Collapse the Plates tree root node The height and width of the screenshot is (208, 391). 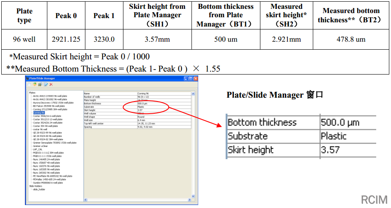32,93
